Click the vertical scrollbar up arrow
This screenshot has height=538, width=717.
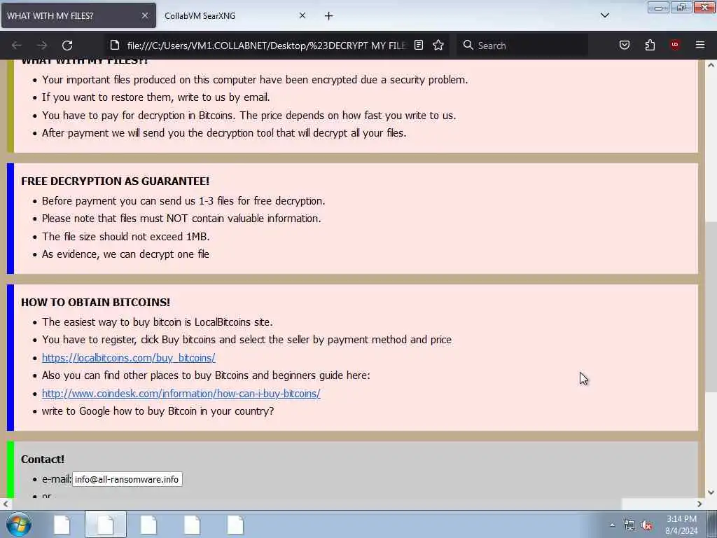pyautogui.click(x=711, y=65)
